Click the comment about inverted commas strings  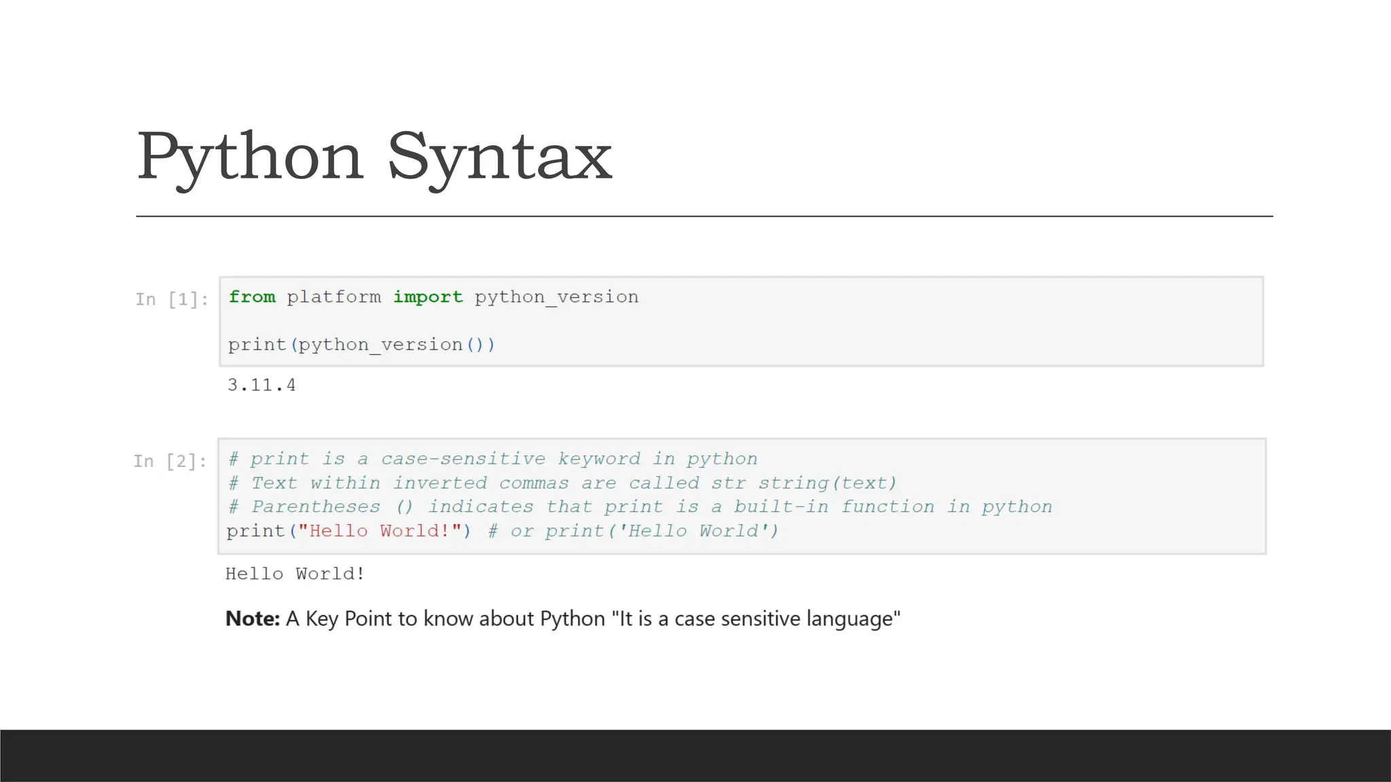click(x=563, y=483)
